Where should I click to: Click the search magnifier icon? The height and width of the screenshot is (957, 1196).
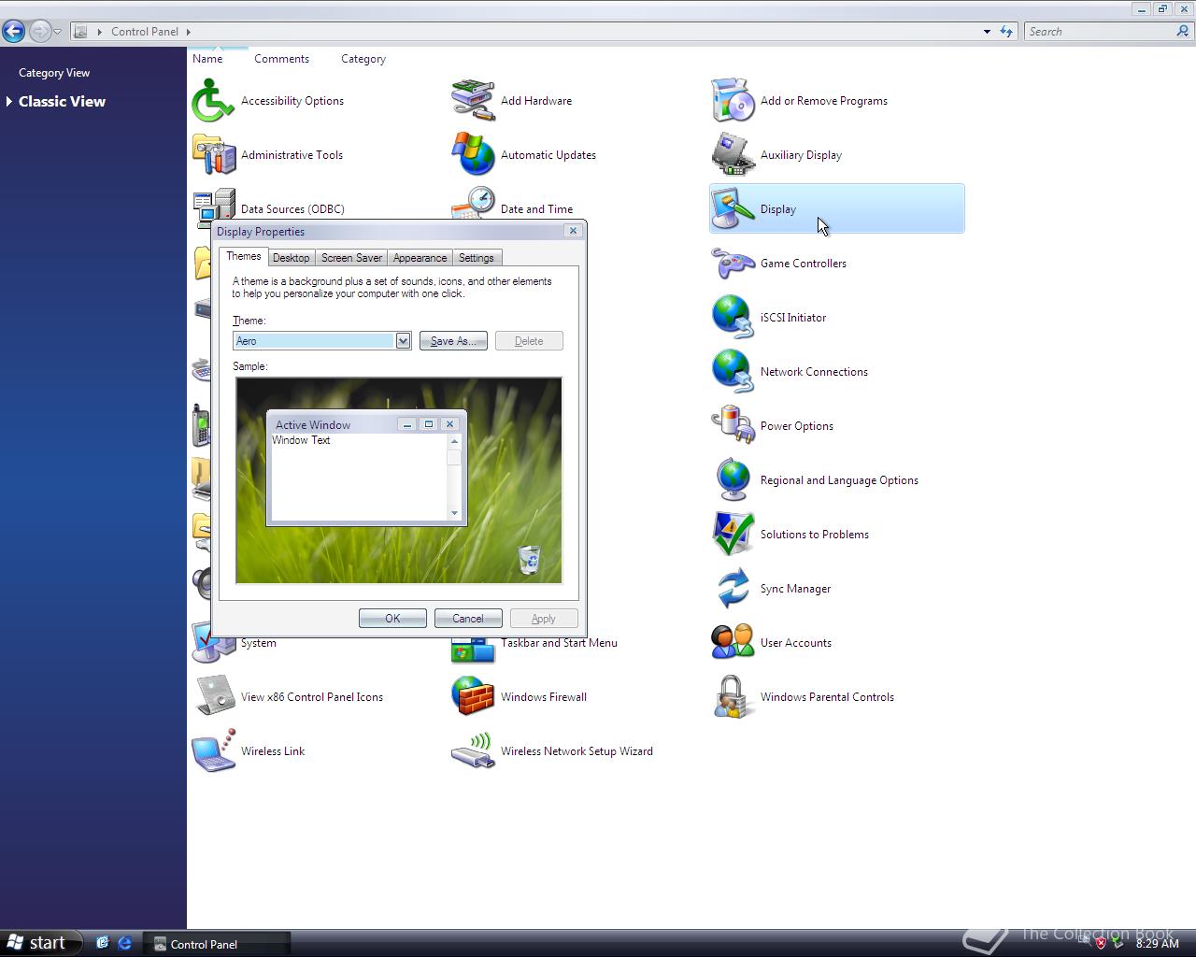(x=1183, y=31)
